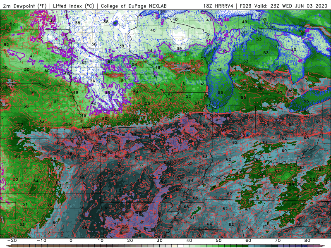Screen dimensions: 331x248
Task: Click the 70 label on the color scale
Action: [x=278, y=241]
